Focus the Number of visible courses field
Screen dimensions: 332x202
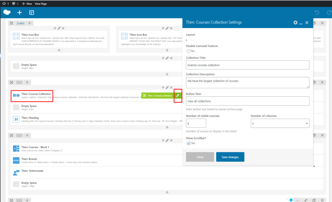pos(196,123)
